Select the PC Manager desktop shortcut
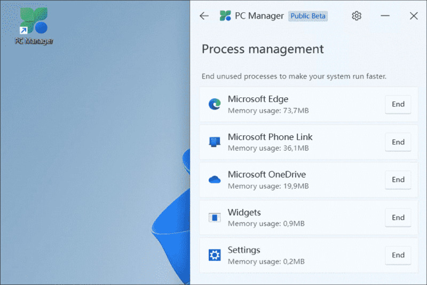 coord(34,24)
